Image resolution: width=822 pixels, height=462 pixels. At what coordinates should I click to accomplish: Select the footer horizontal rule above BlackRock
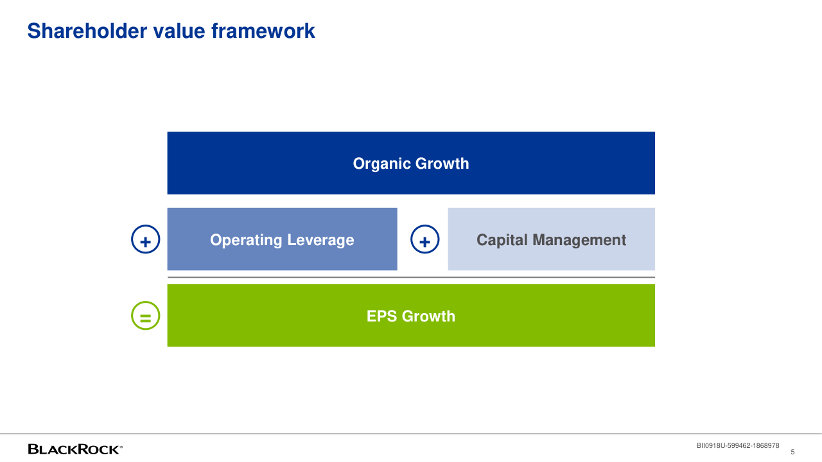point(411,434)
